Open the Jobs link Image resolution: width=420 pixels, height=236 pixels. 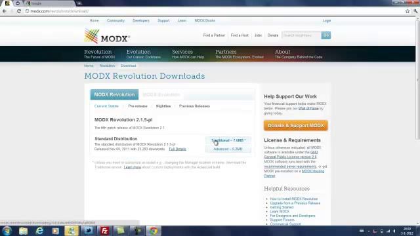click(258, 35)
